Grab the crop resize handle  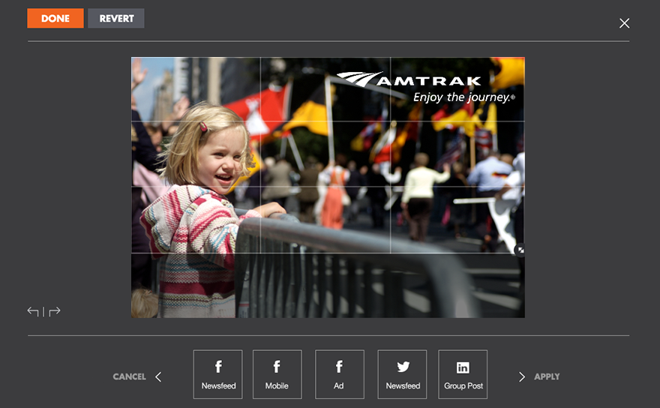click(x=520, y=250)
